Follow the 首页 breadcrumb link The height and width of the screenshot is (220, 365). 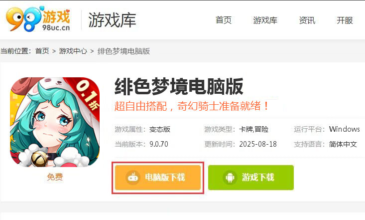[x=42, y=51]
